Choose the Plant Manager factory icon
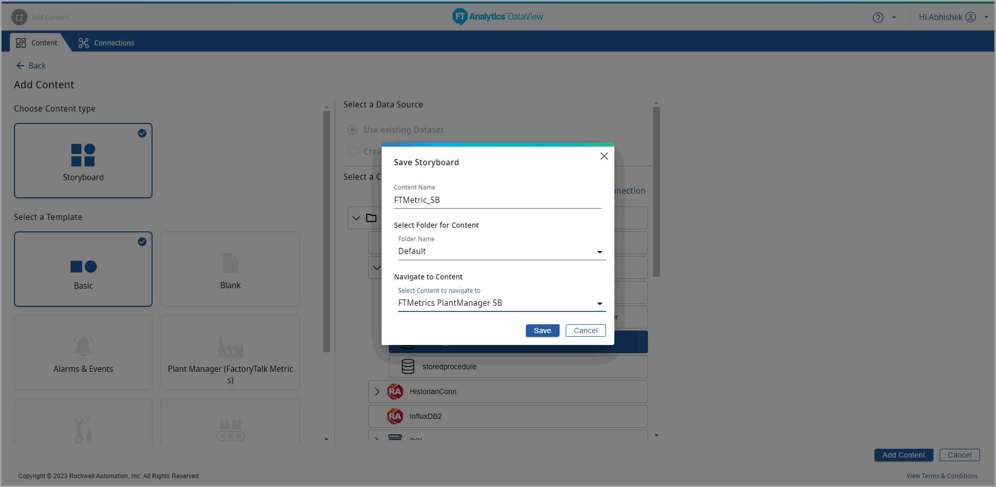Image resolution: width=996 pixels, height=487 pixels. pyautogui.click(x=230, y=347)
